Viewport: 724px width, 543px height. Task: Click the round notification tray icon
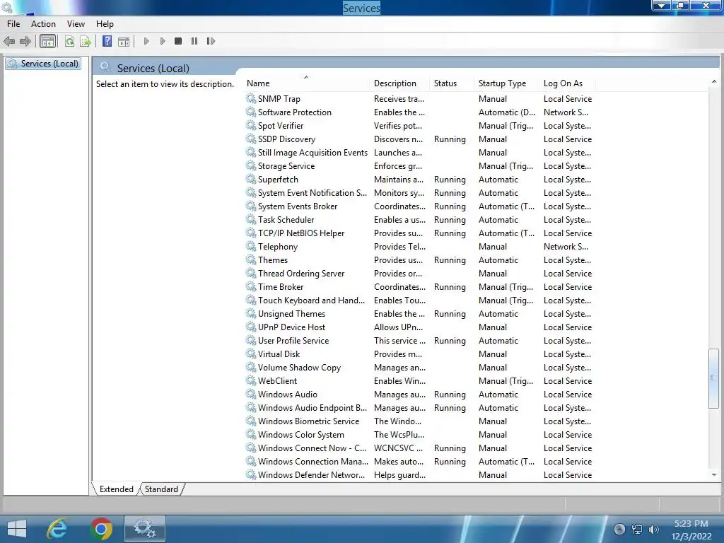pyautogui.click(x=619, y=529)
